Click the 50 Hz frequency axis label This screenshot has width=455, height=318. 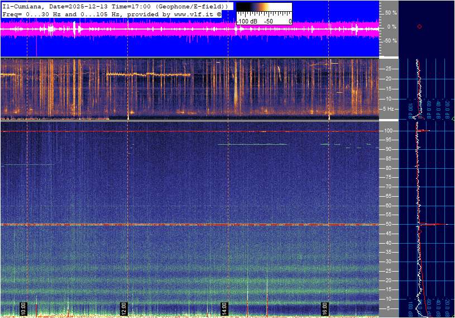389,224
